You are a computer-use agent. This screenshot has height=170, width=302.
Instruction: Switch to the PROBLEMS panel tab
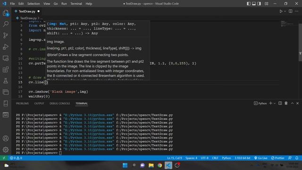coord(22,103)
